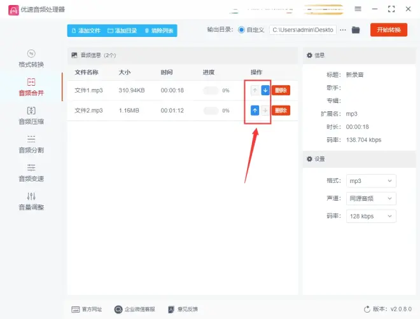Screen dimensions: 420x319
Task: Select the 文件1.mp3 file name
Action: click(88, 90)
